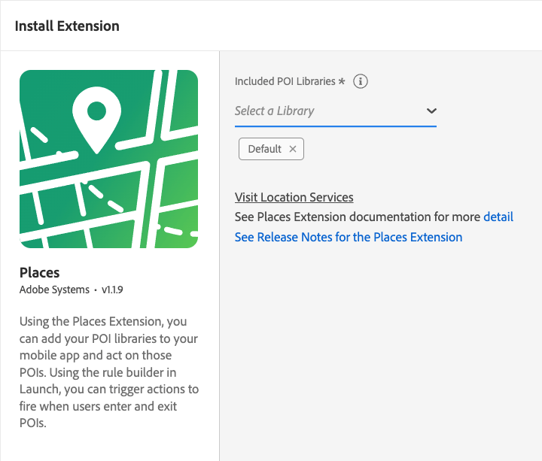Remove the Default library tag
The height and width of the screenshot is (461, 542).
pyautogui.click(x=293, y=149)
